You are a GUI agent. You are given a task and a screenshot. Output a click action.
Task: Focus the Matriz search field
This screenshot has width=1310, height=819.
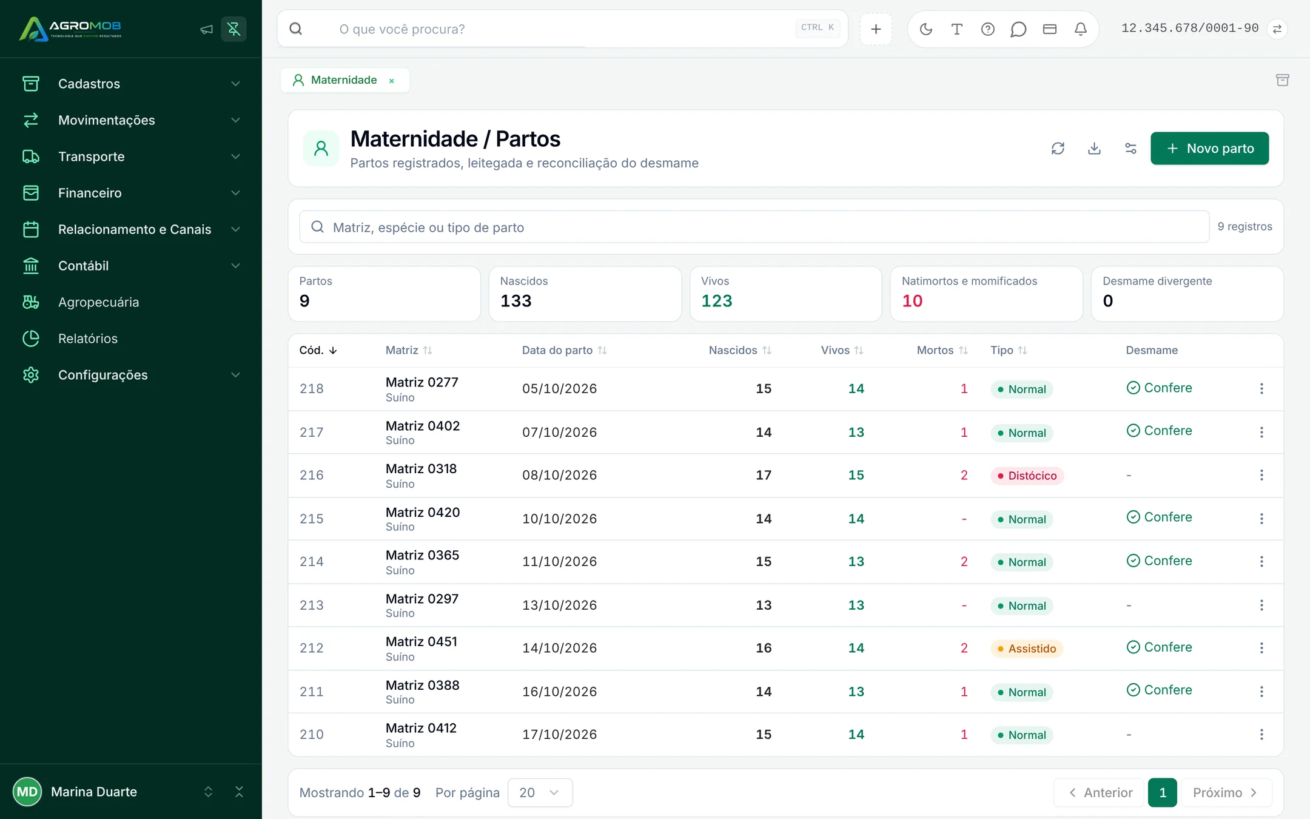(754, 227)
